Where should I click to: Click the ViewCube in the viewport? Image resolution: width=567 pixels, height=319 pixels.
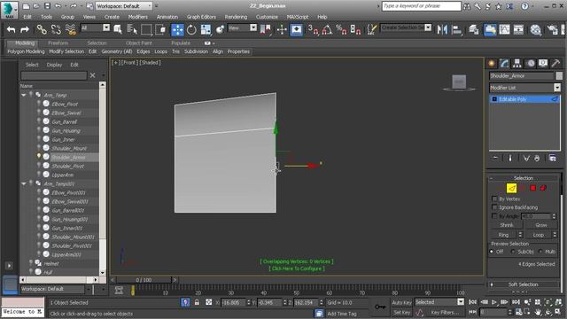[459, 82]
